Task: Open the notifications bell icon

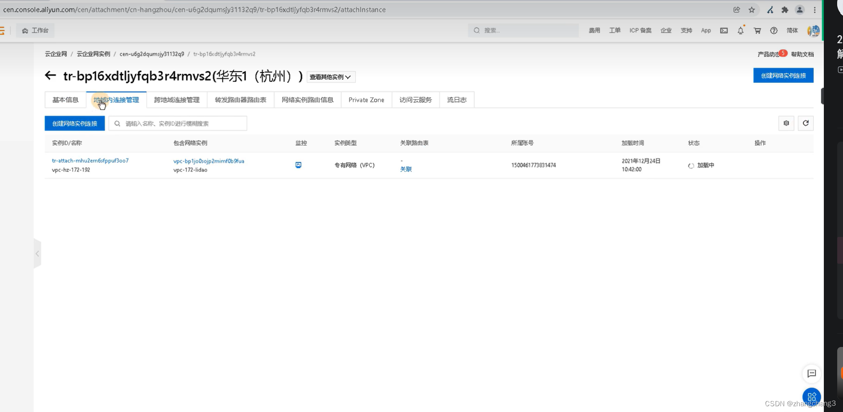Action: point(740,30)
